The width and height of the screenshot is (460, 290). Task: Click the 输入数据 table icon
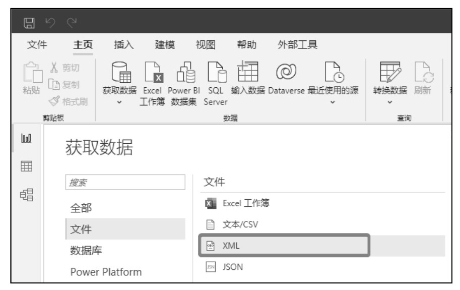tap(248, 71)
